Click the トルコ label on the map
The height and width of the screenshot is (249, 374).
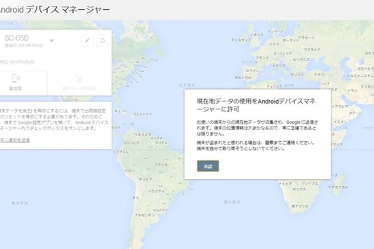[x=319, y=74]
